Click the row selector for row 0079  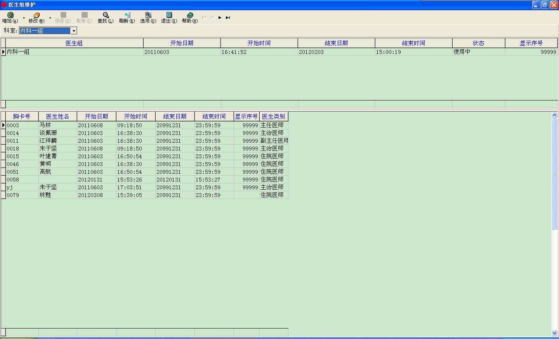click(x=3, y=195)
